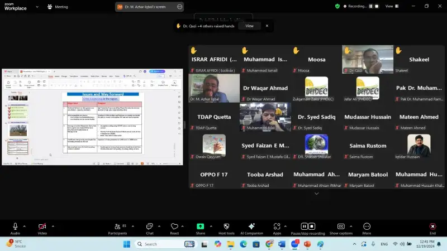The image size is (447, 251).
Task: Expand the Participants options arrow
Action: [133, 226]
